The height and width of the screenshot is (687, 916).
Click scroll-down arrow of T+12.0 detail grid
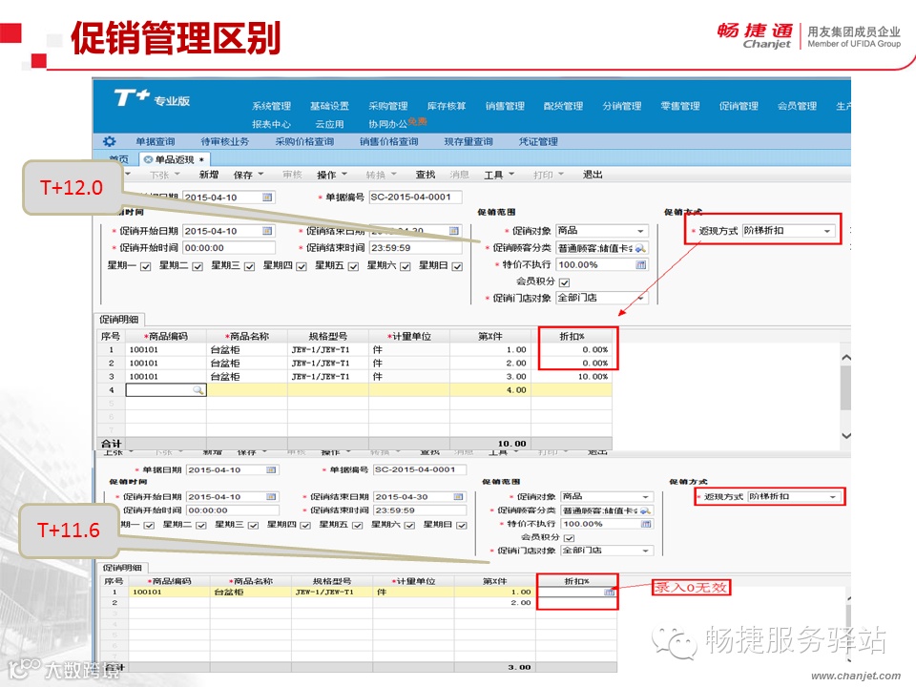[x=846, y=435]
